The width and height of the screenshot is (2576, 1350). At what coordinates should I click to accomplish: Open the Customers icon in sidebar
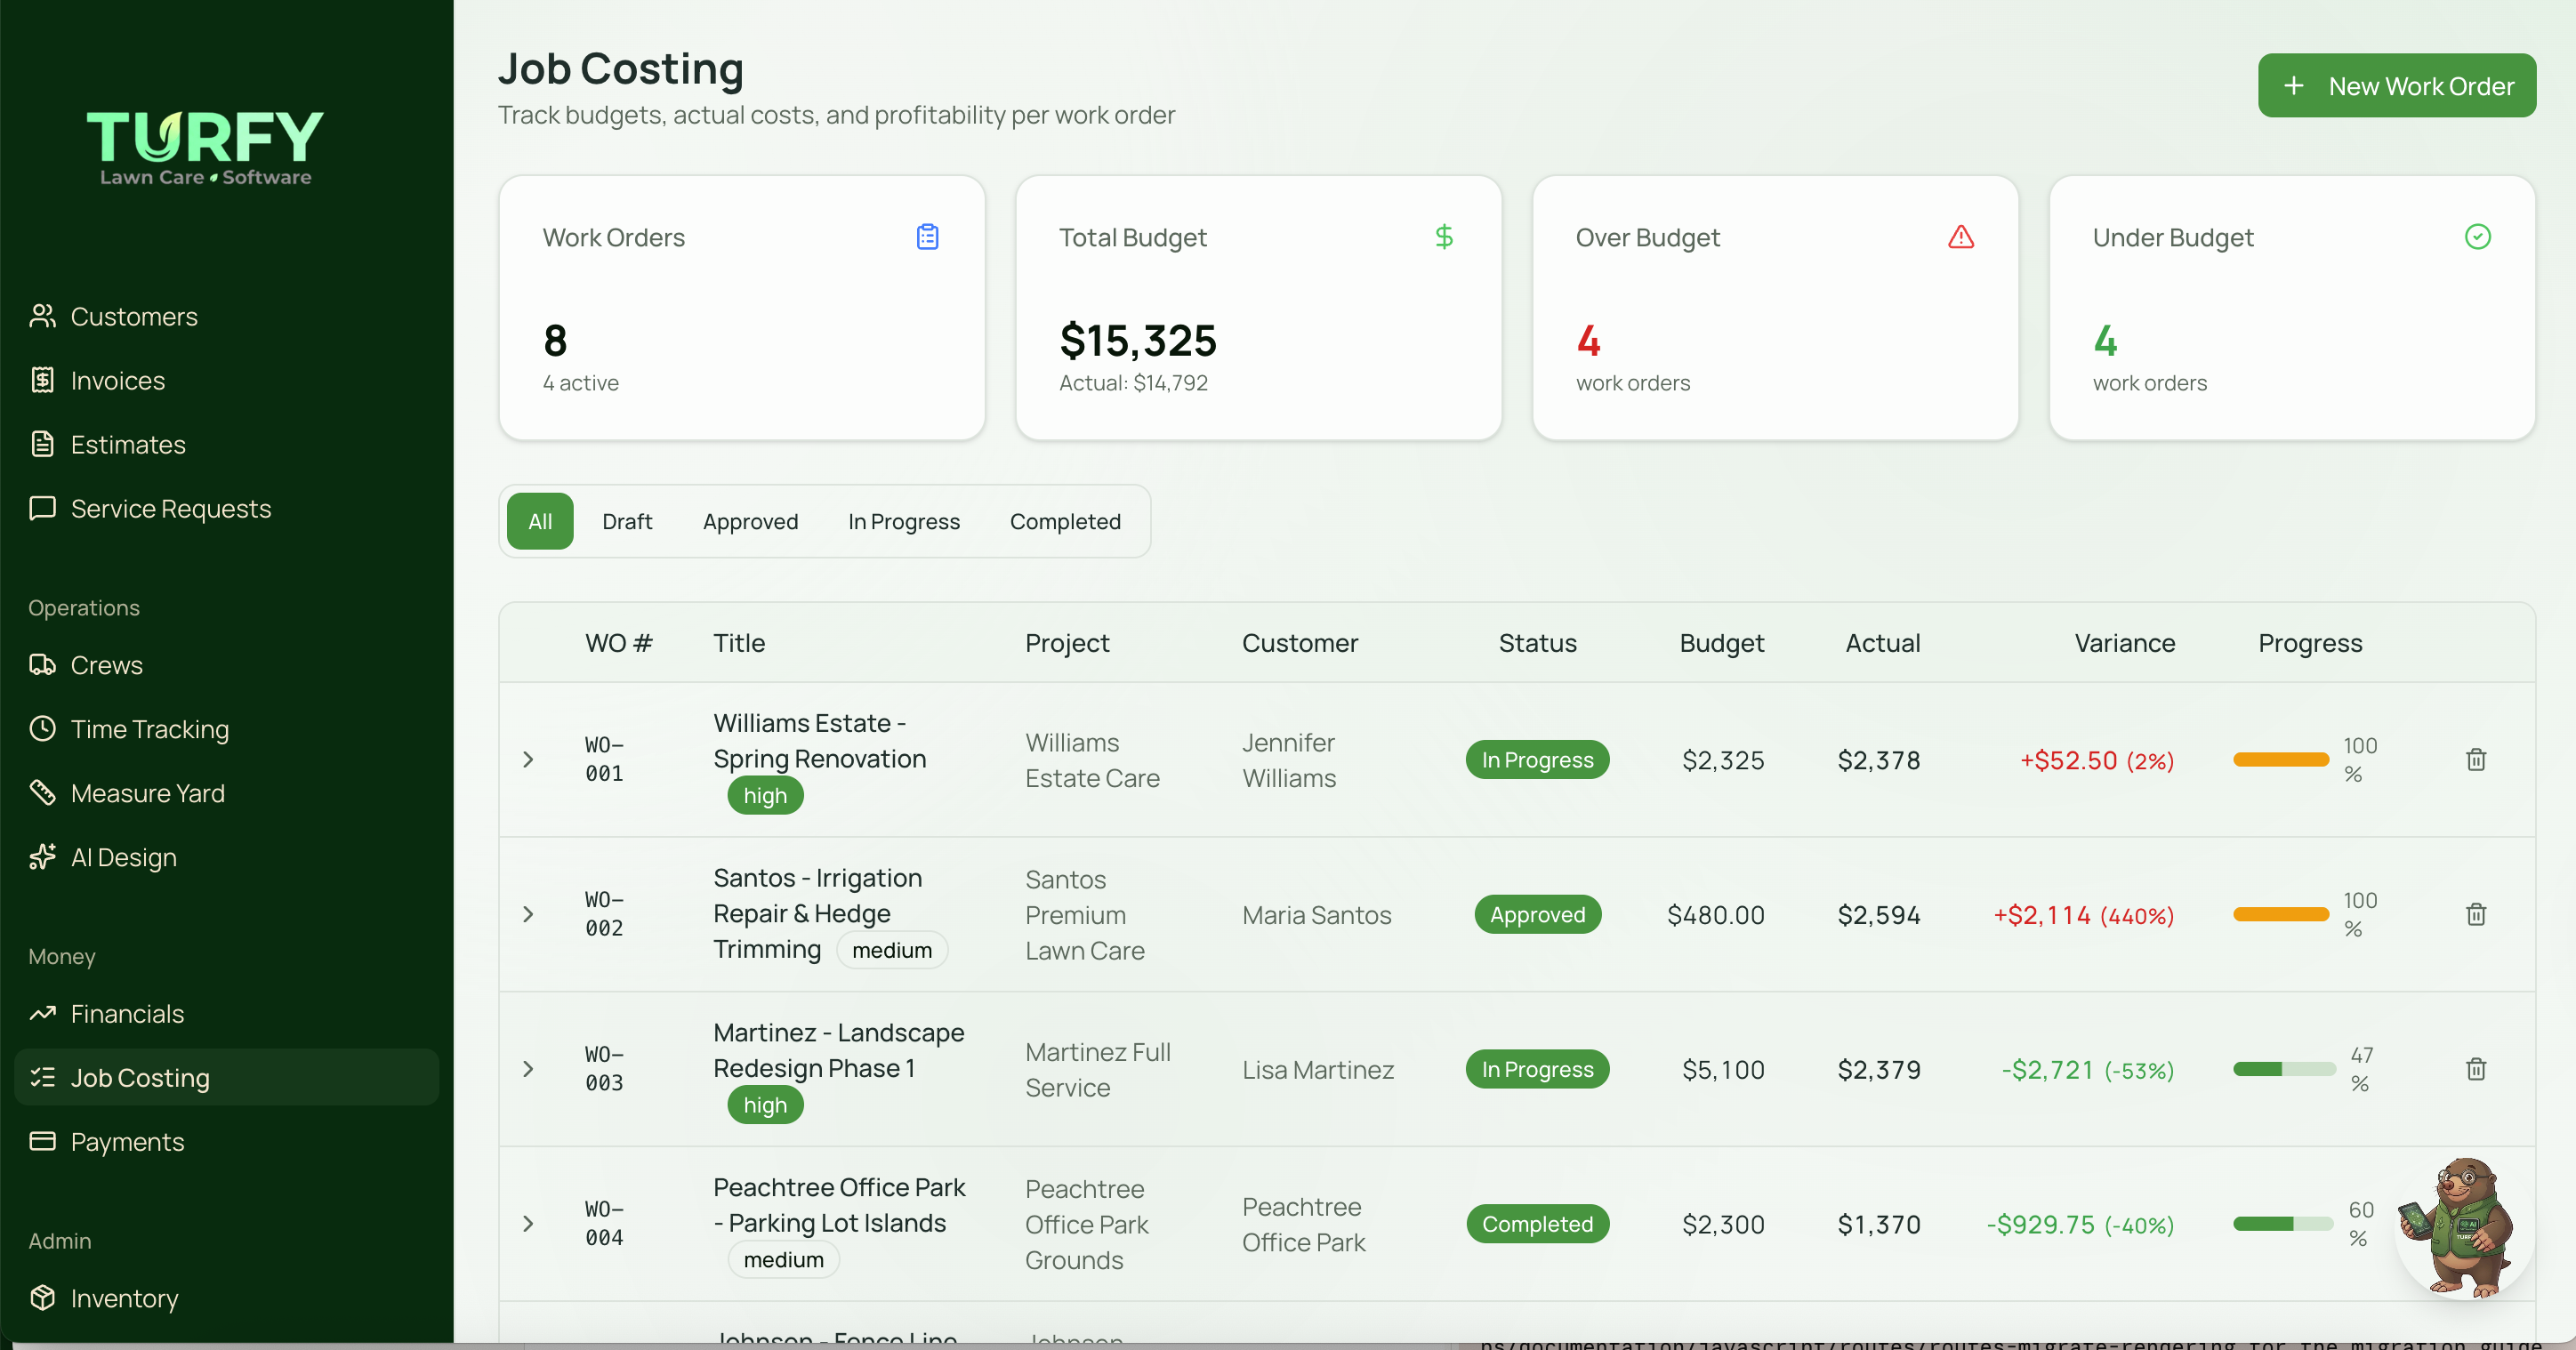pyautogui.click(x=42, y=316)
